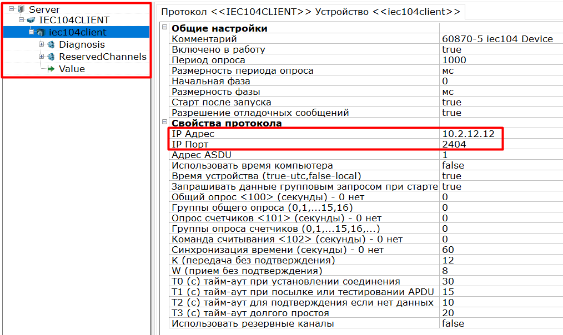The image size is (563, 335).
Task: Toggle Использовать резервные каналы false value
Action: click(453, 323)
